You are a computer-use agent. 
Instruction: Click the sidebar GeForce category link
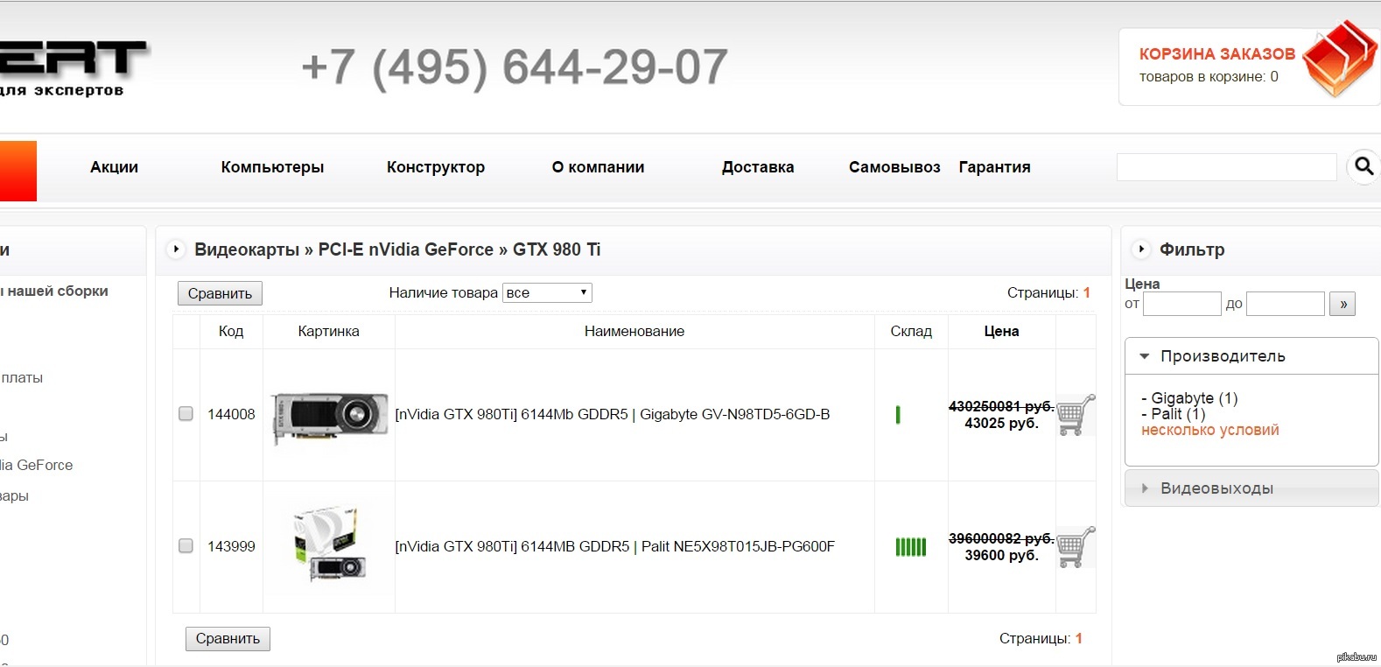click(37, 466)
